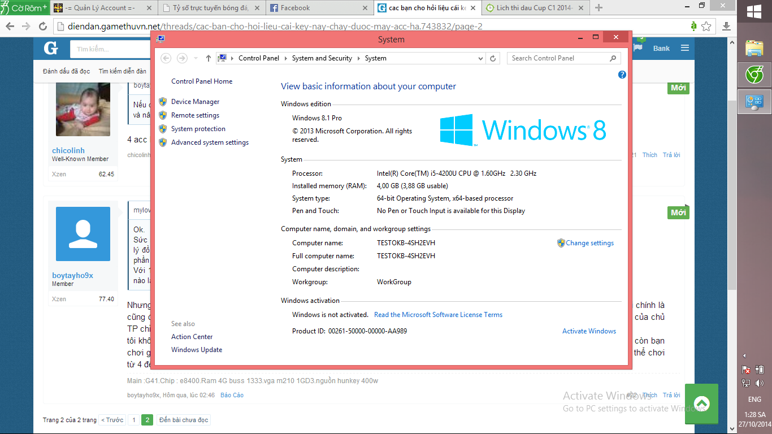Open new browser tab button
The width and height of the screenshot is (772, 434).
pyautogui.click(x=599, y=8)
